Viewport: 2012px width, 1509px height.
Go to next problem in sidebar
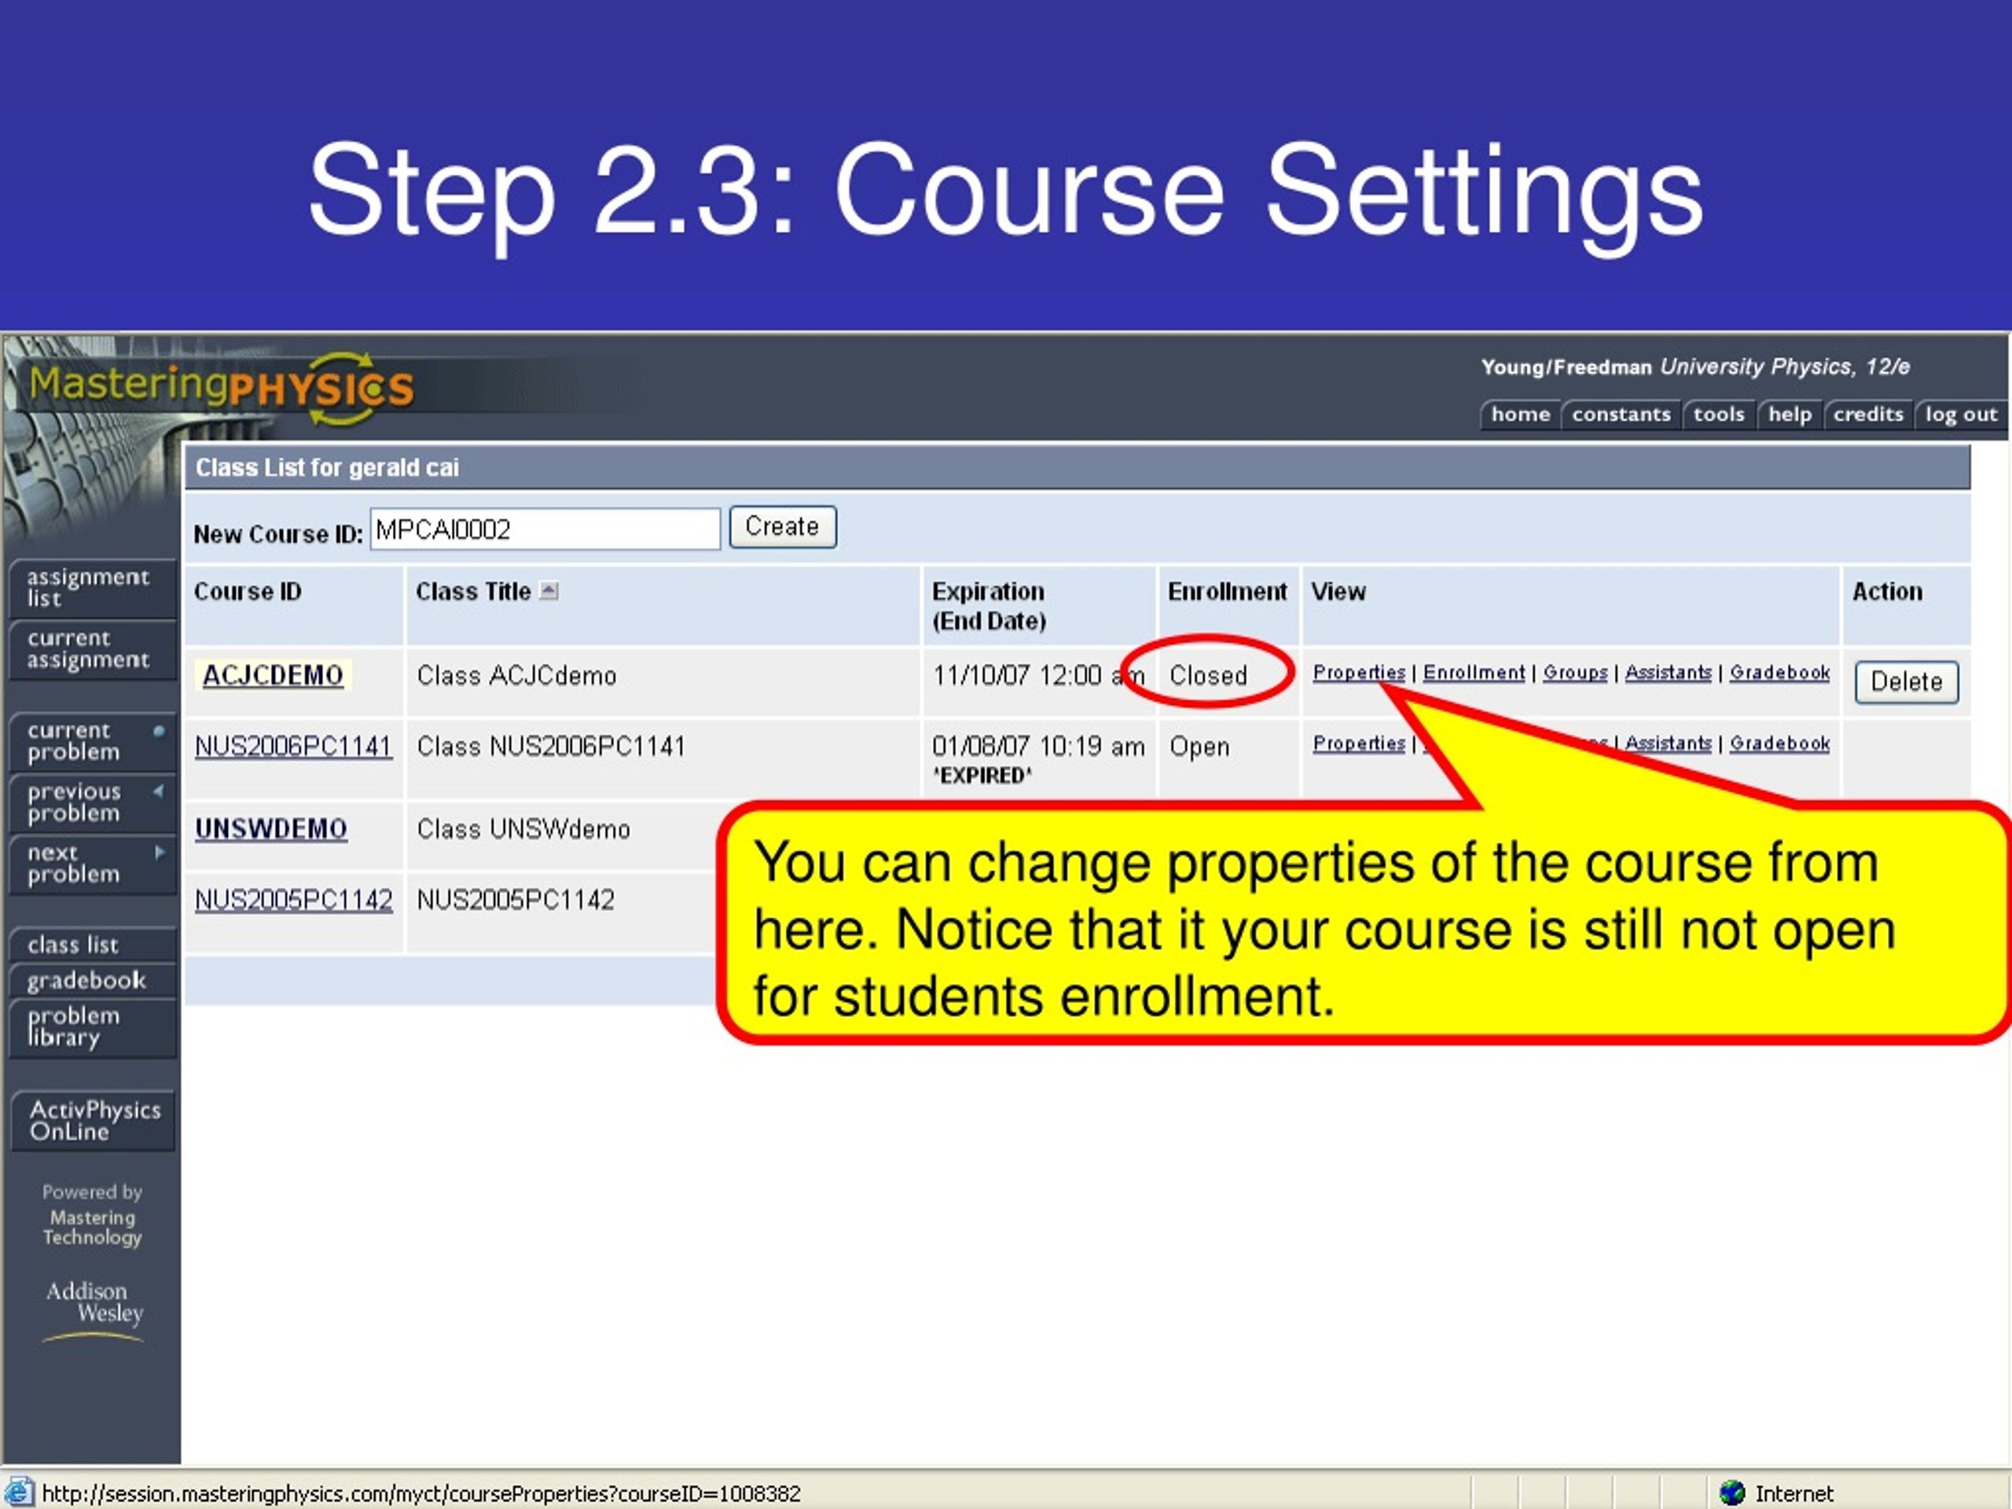92,863
